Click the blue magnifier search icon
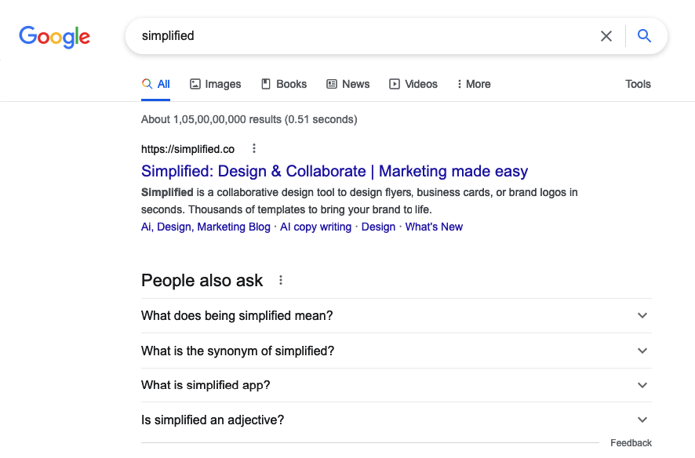 644,36
